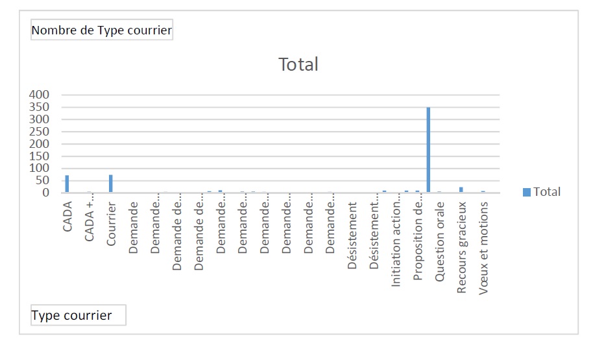593x347 pixels.
Task: Select the chart title Total
Action: pos(298,65)
